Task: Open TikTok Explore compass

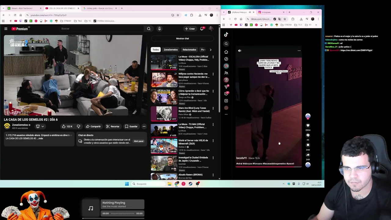Action: click(x=226, y=59)
